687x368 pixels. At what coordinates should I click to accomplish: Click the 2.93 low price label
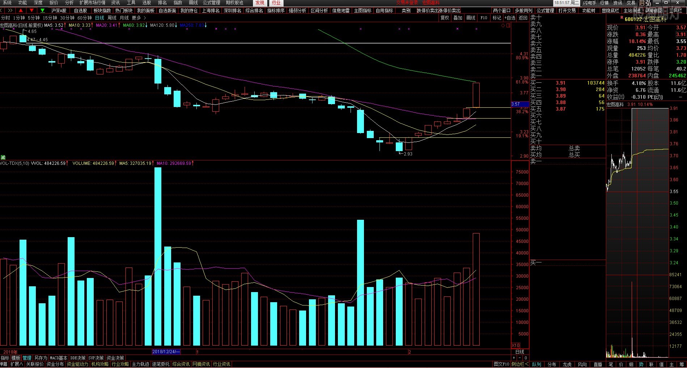point(408,154)
